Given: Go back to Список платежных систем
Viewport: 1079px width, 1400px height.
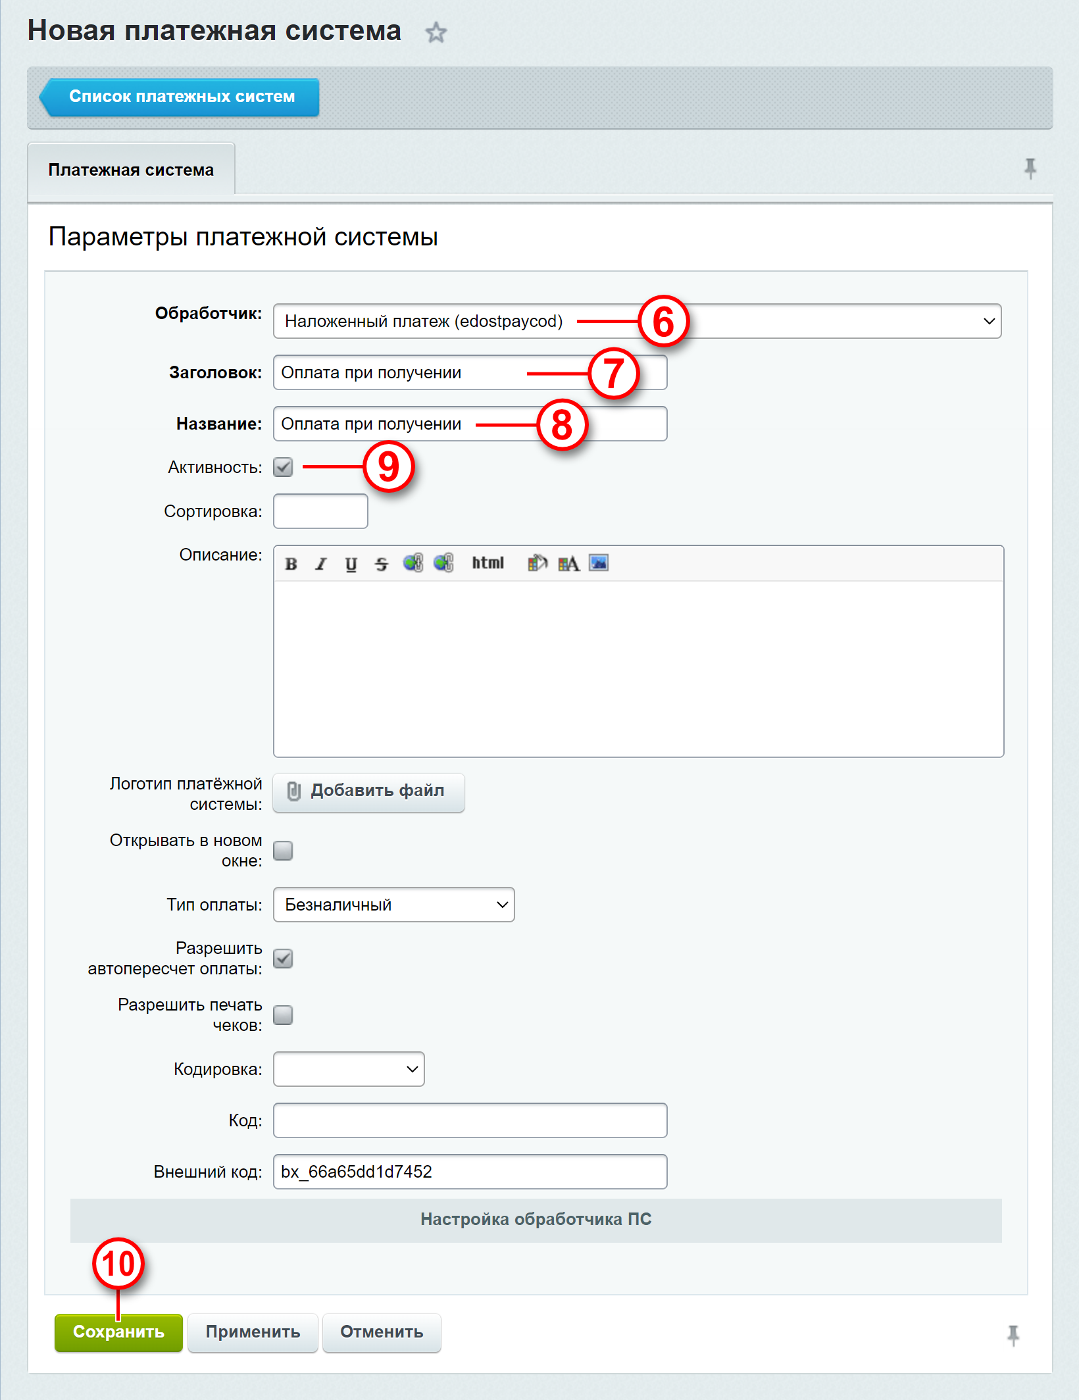Looking at the screenshot, I should point(180,97).
